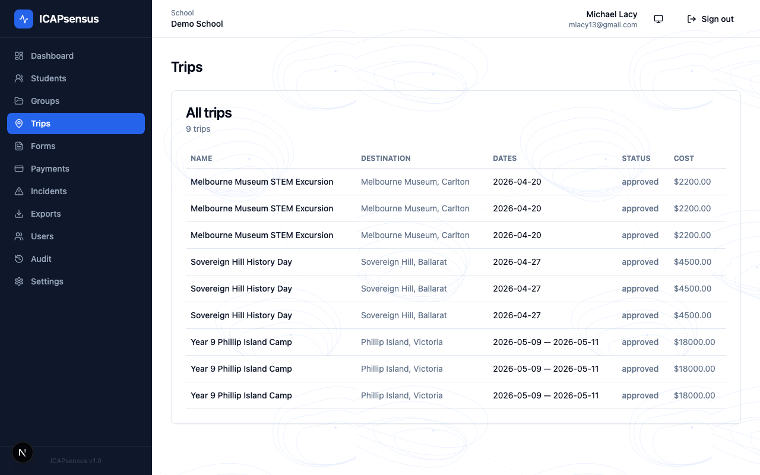Click the Next.js dev tools badge
Viewport: 760px width, 475px height.
23,452
